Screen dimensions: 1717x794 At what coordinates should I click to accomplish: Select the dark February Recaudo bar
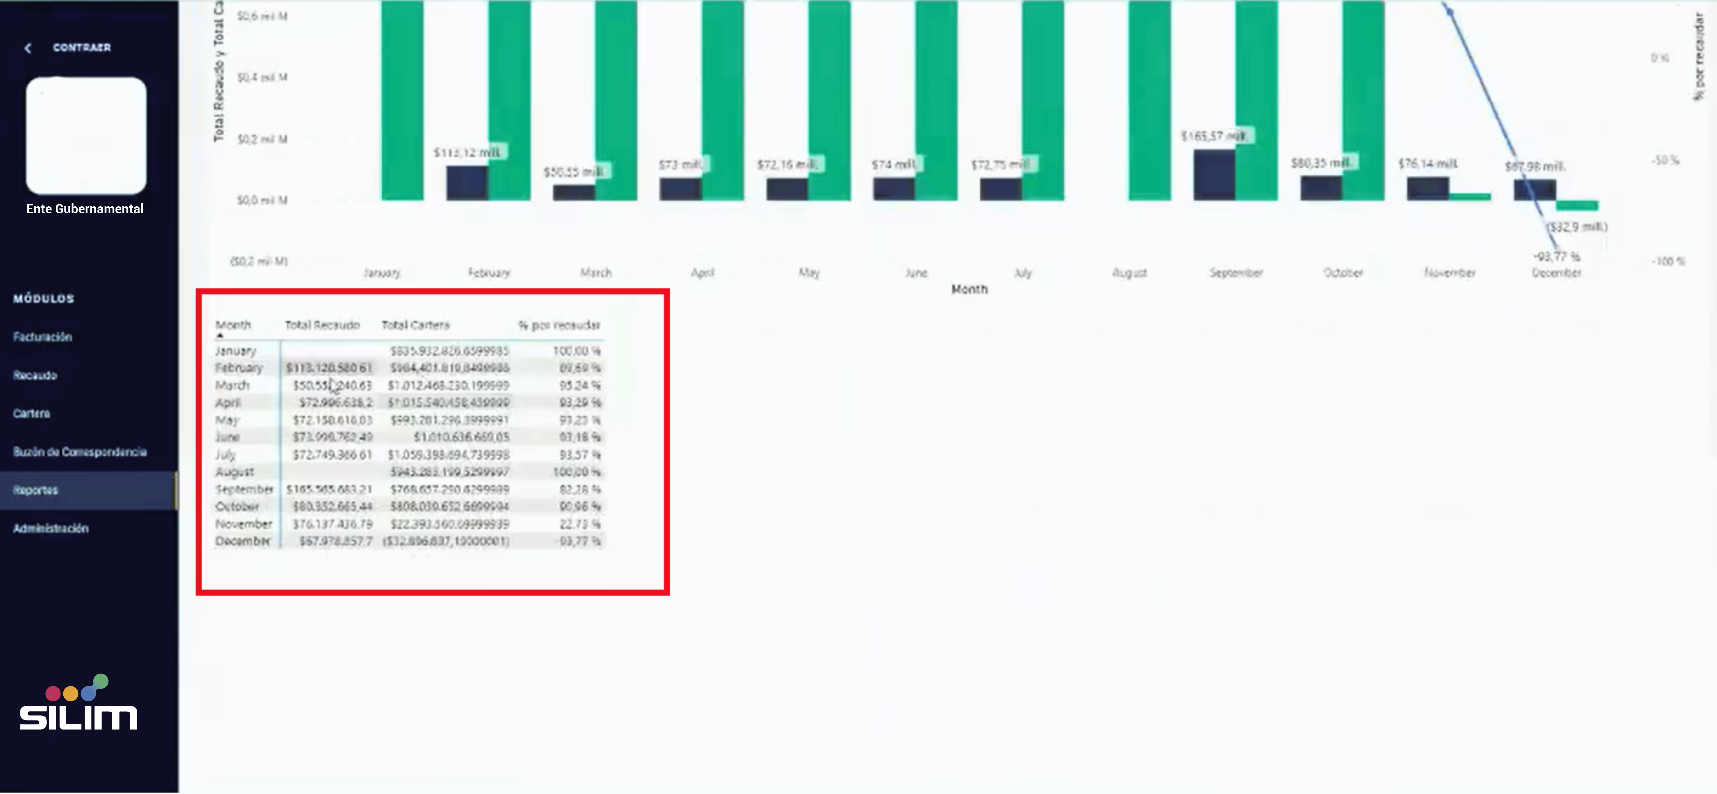(x=467, y=183)
